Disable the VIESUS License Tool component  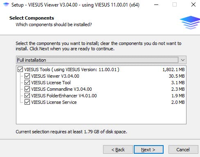point(27,83)
